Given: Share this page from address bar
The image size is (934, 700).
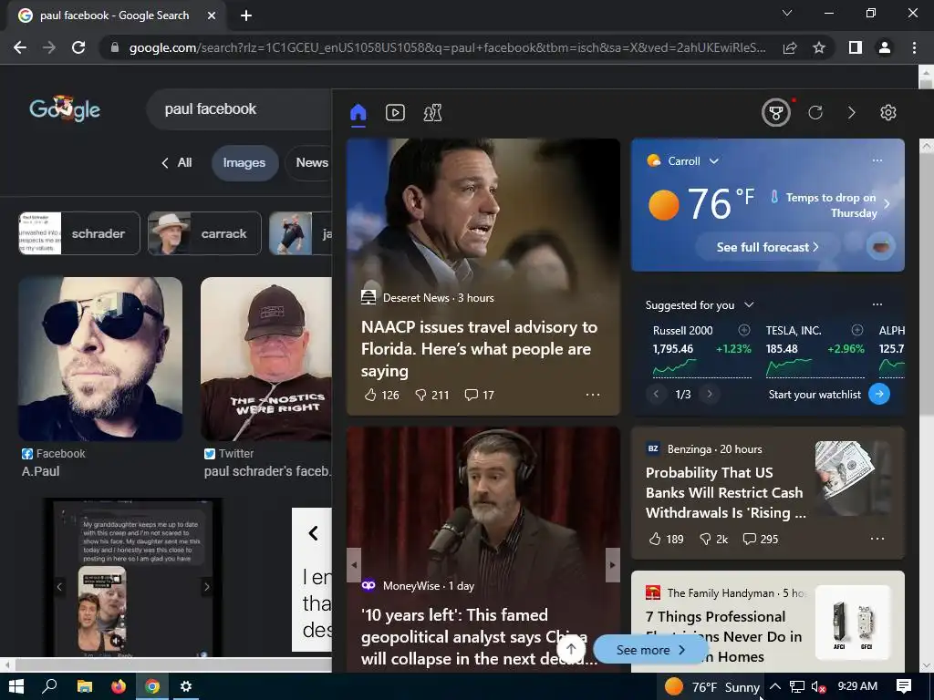Looking at the screenshot, I should coord(790,47).
